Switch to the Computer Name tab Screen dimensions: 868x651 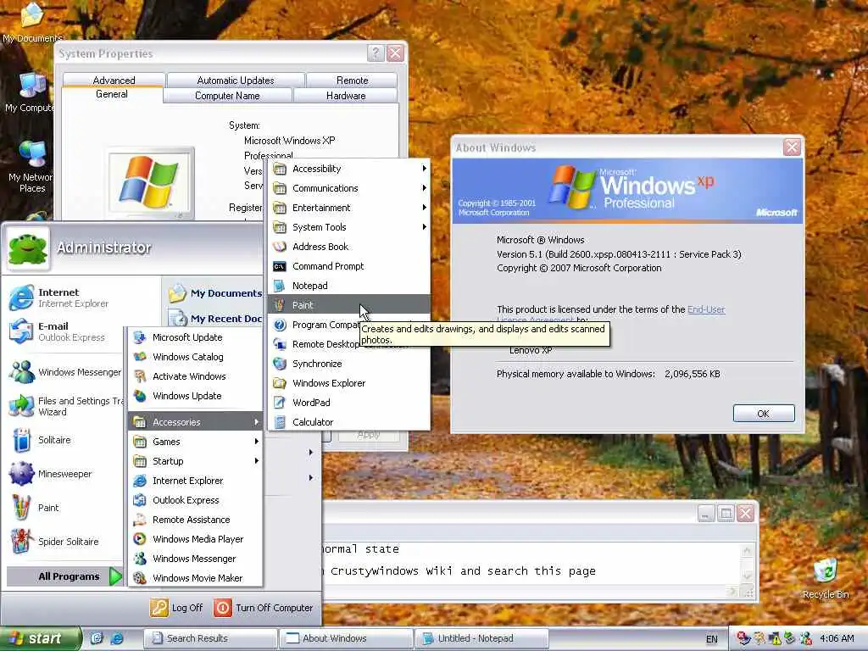click(227, 96)
